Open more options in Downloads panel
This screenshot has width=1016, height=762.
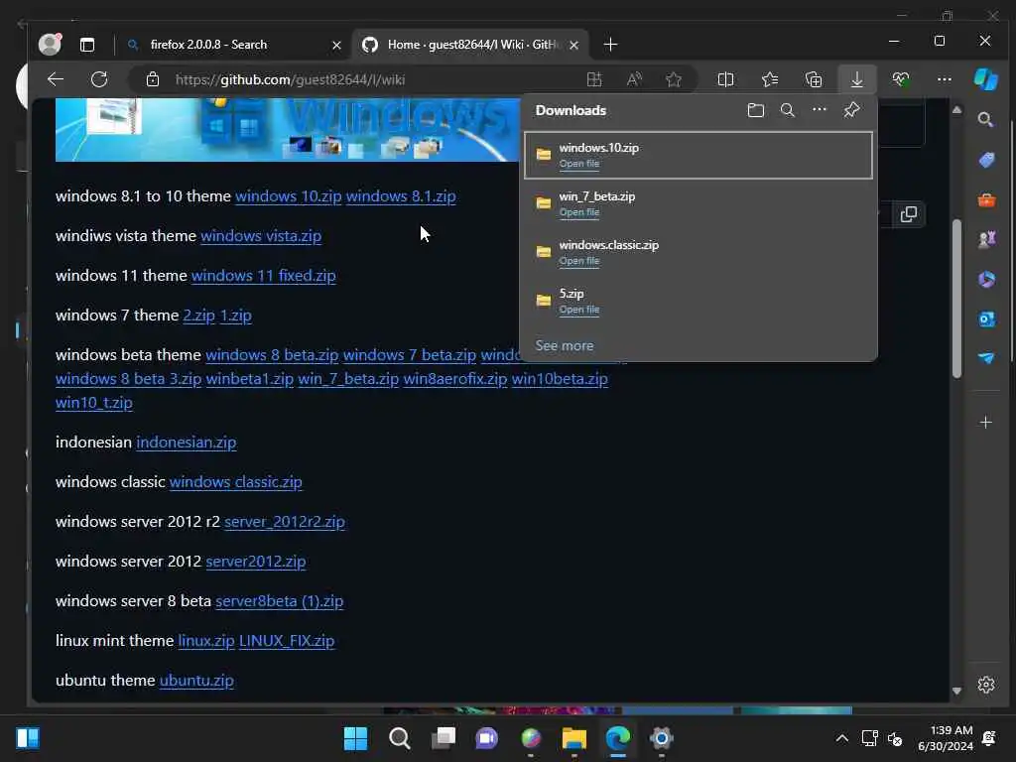[x=820, y=109]
